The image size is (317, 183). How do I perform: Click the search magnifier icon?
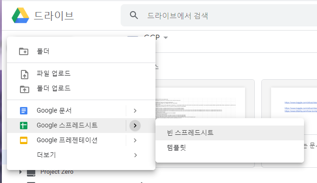[x=134, y=15]
